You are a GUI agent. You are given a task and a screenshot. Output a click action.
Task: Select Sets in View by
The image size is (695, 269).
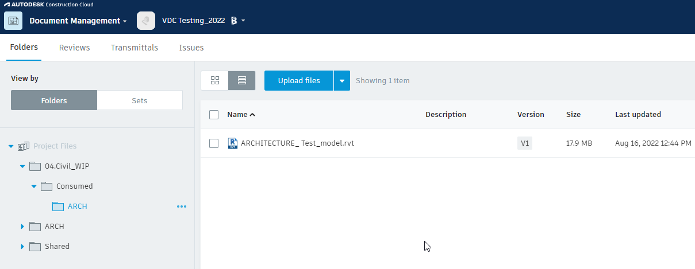140,100
